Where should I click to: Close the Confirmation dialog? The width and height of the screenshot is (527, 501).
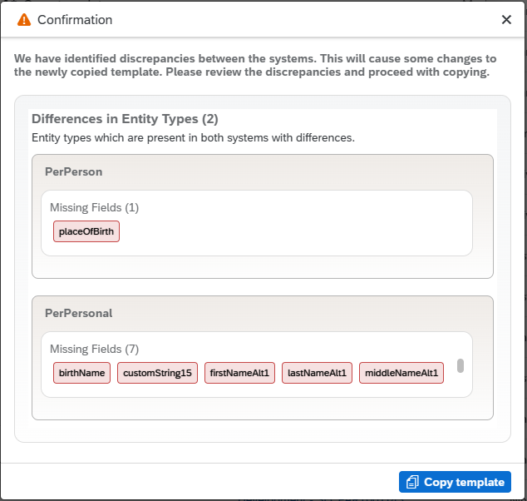506,20
